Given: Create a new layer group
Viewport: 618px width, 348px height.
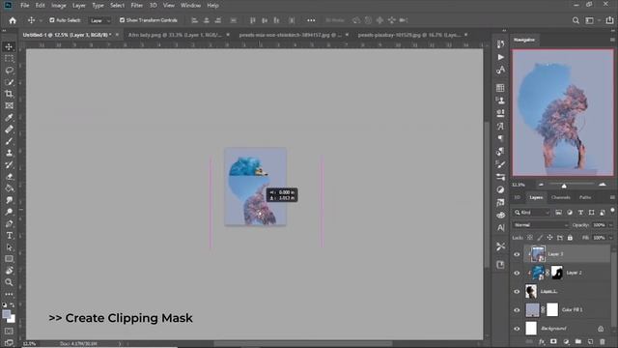Looking at the screenshot, I should pyautogui.click(x=577, y=341).
